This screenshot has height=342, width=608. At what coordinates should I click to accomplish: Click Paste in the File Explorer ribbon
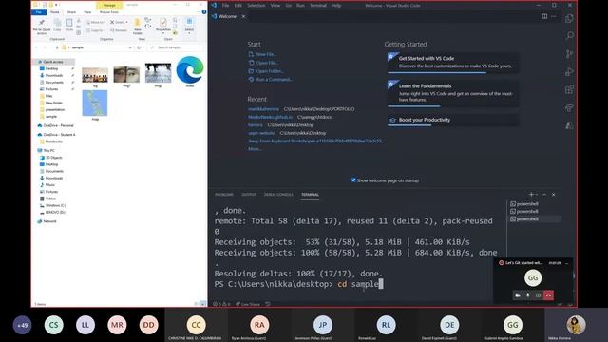point(69,25)
